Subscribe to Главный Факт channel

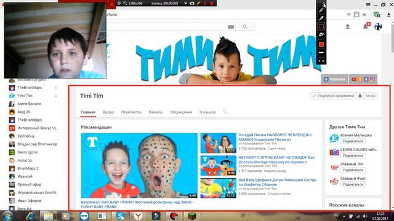pos(353,184)
